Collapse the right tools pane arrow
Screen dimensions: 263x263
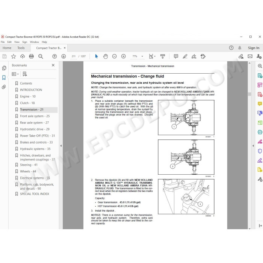253,146
